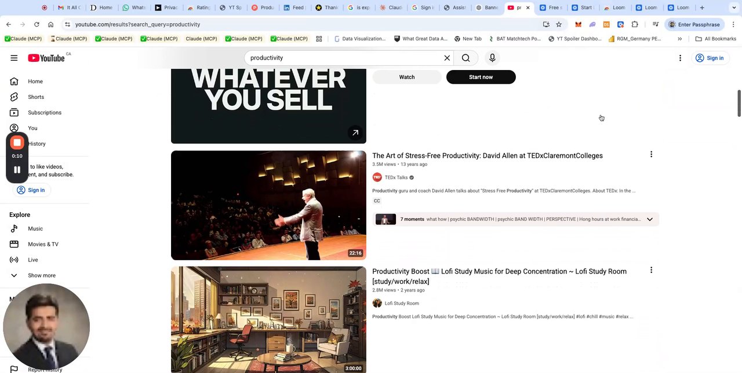
Task: Show more bookmarks via the chevron
Action: click(x=679, y=39)
